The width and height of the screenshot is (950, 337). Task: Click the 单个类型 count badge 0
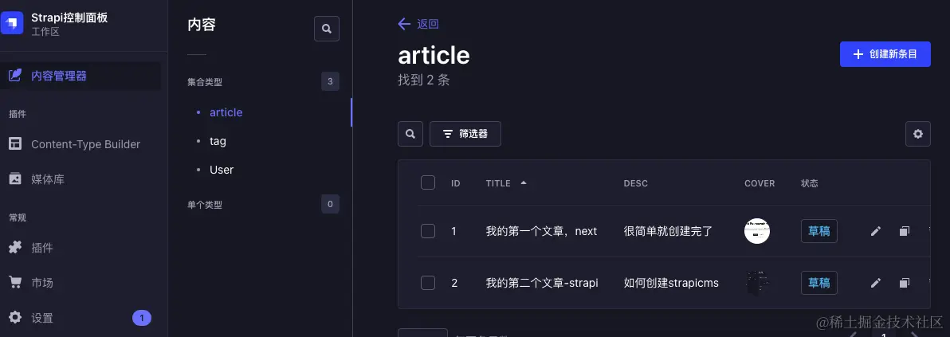(x=330, y=204)
